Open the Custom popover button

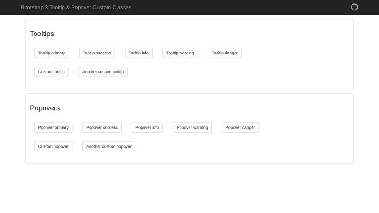[54, 146]
